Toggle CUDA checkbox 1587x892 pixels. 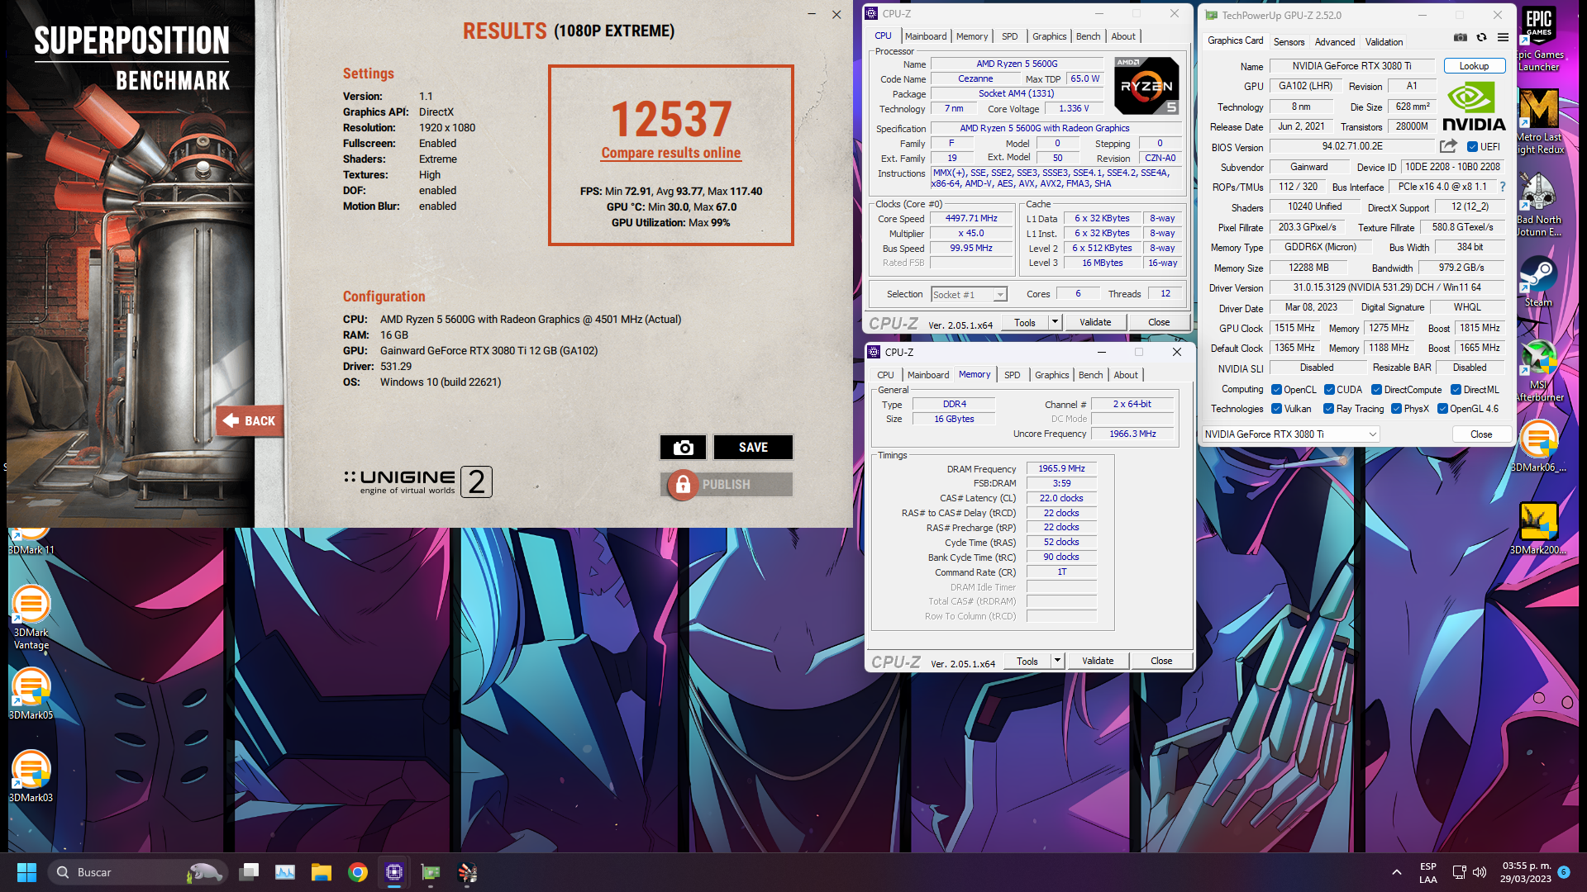coord(1329,390)
